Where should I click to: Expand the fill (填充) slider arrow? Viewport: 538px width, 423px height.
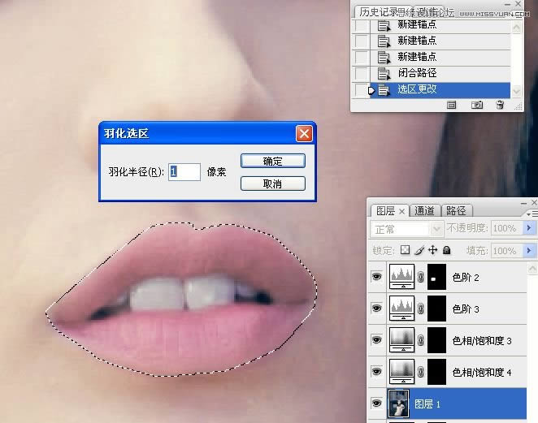click(529, 251)
